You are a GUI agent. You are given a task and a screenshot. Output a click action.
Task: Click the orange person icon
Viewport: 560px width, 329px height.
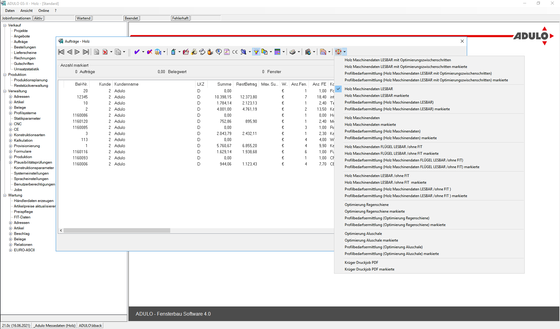click(210, 52)
